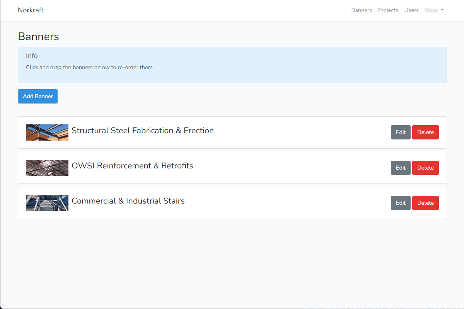Screen dimensions: 464x309
Task: Select the OWSJ Reinforcement banner thumbnail
Action: click(x=47, y=168)
